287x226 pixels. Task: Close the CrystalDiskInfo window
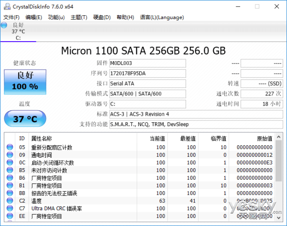(x=277, y=7)
